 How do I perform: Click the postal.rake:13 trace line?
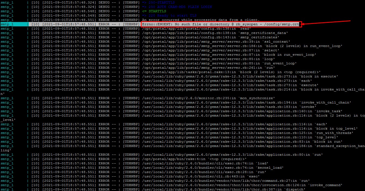point(232,72)
